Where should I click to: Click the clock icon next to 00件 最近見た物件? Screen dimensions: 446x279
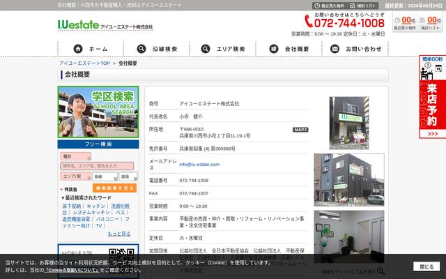397,20
